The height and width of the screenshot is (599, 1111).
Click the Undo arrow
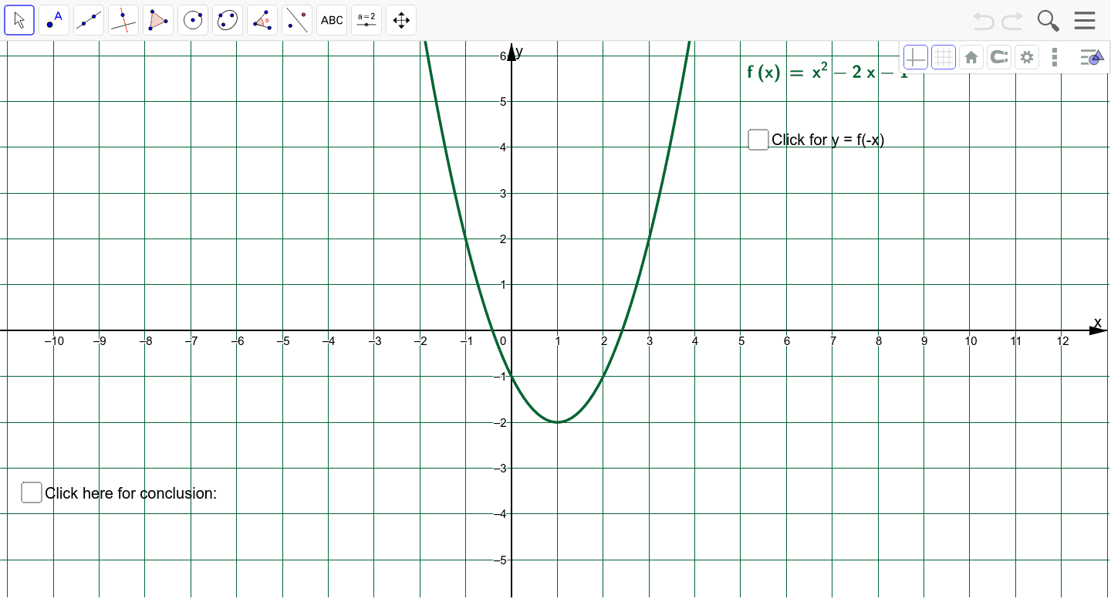coord(984,21)
